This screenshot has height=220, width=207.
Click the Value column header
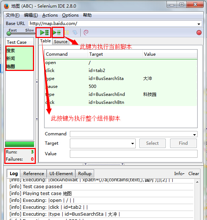[170, 54]
